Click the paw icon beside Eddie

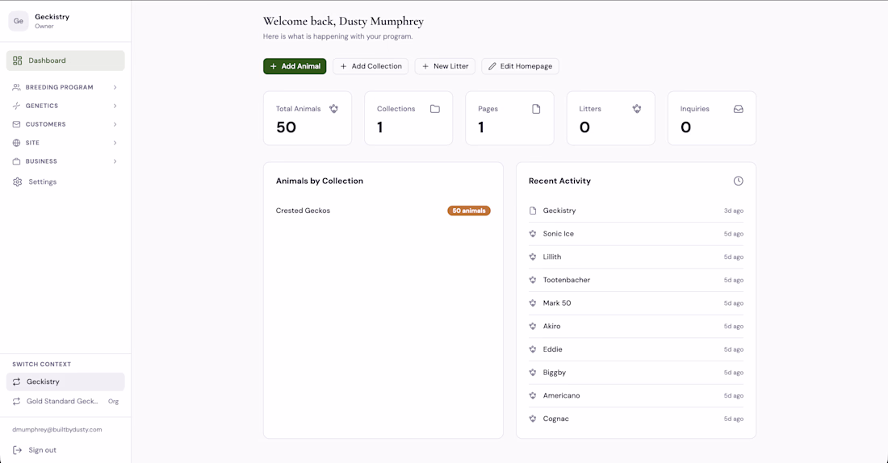click(x=533, y=349)
